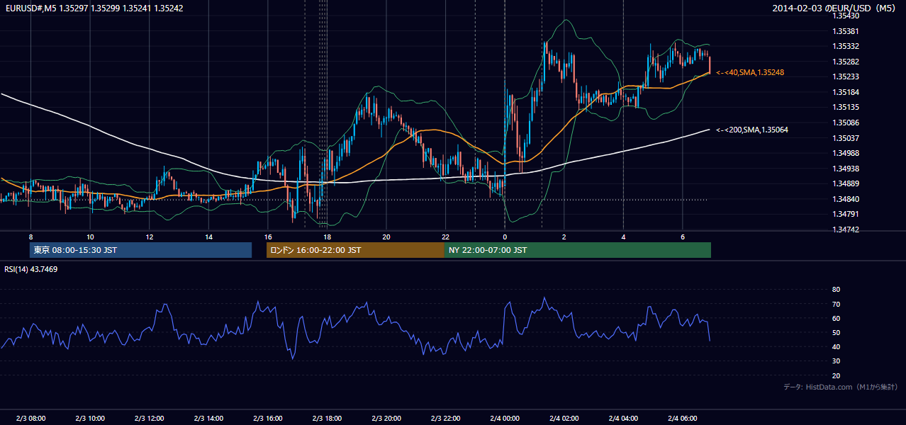Click price axis value 1.35233

tap(846, 76)
